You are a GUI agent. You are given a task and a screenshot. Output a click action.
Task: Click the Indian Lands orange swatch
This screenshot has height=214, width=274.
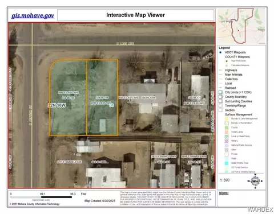227,132
